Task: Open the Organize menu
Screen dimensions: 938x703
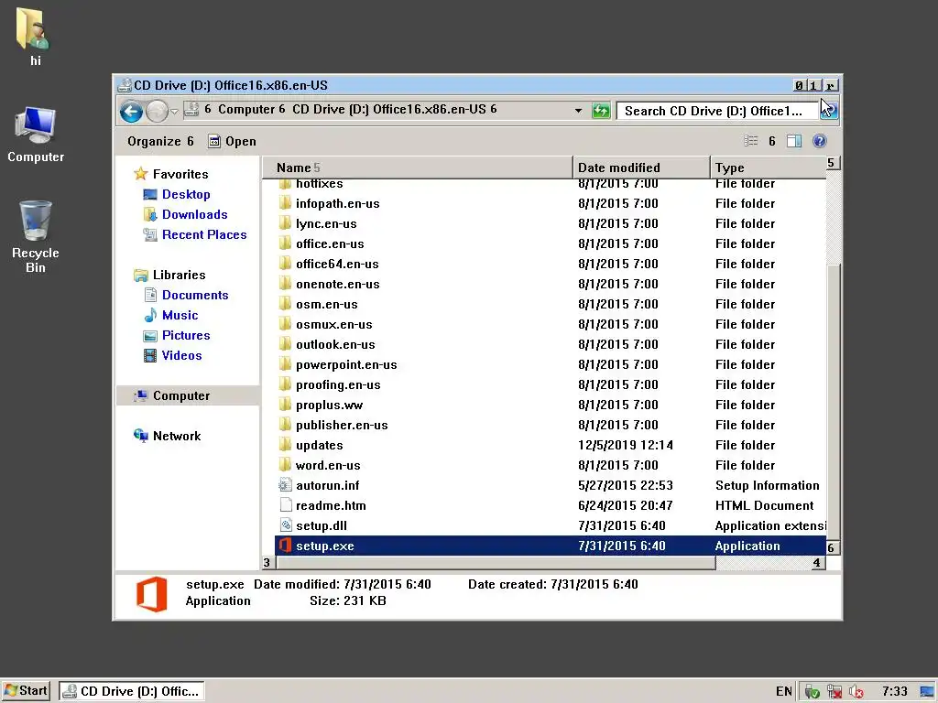Action: tap(160, 141)
